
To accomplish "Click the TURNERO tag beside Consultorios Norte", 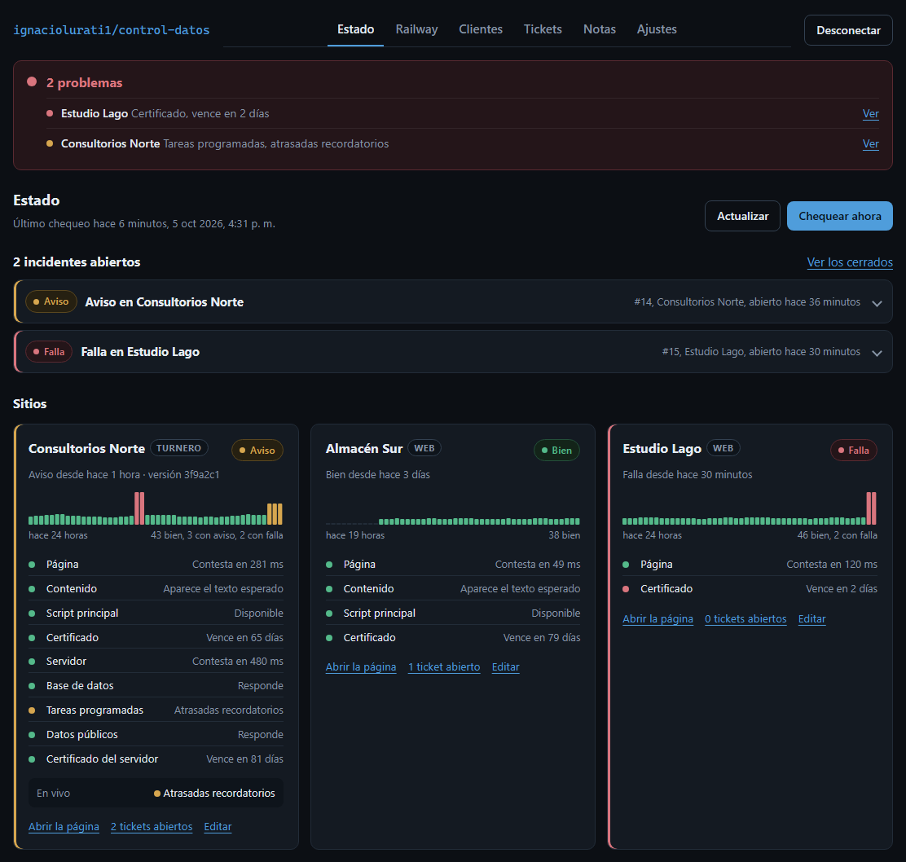I will click(x=179, y=448).
